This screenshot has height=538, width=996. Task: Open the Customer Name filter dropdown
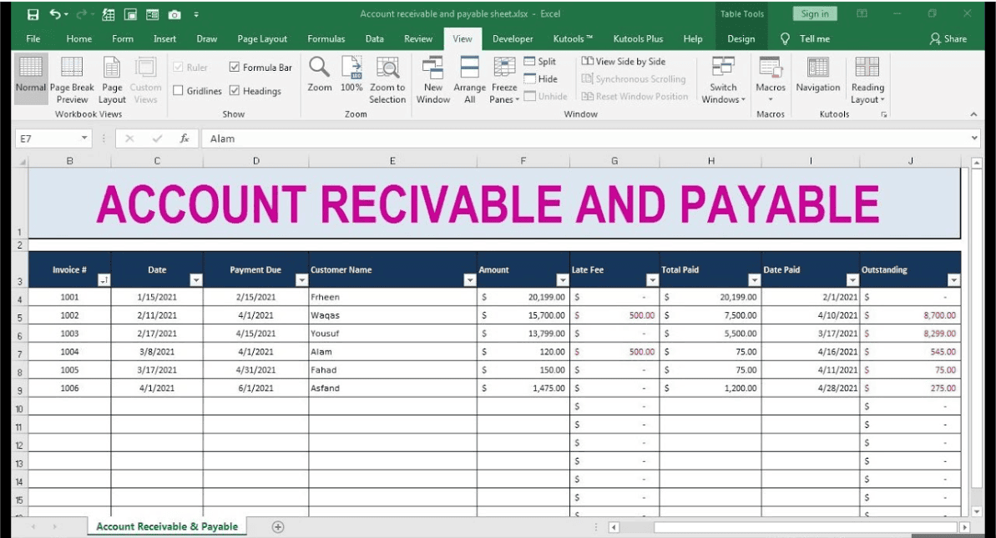coord(470,279)
